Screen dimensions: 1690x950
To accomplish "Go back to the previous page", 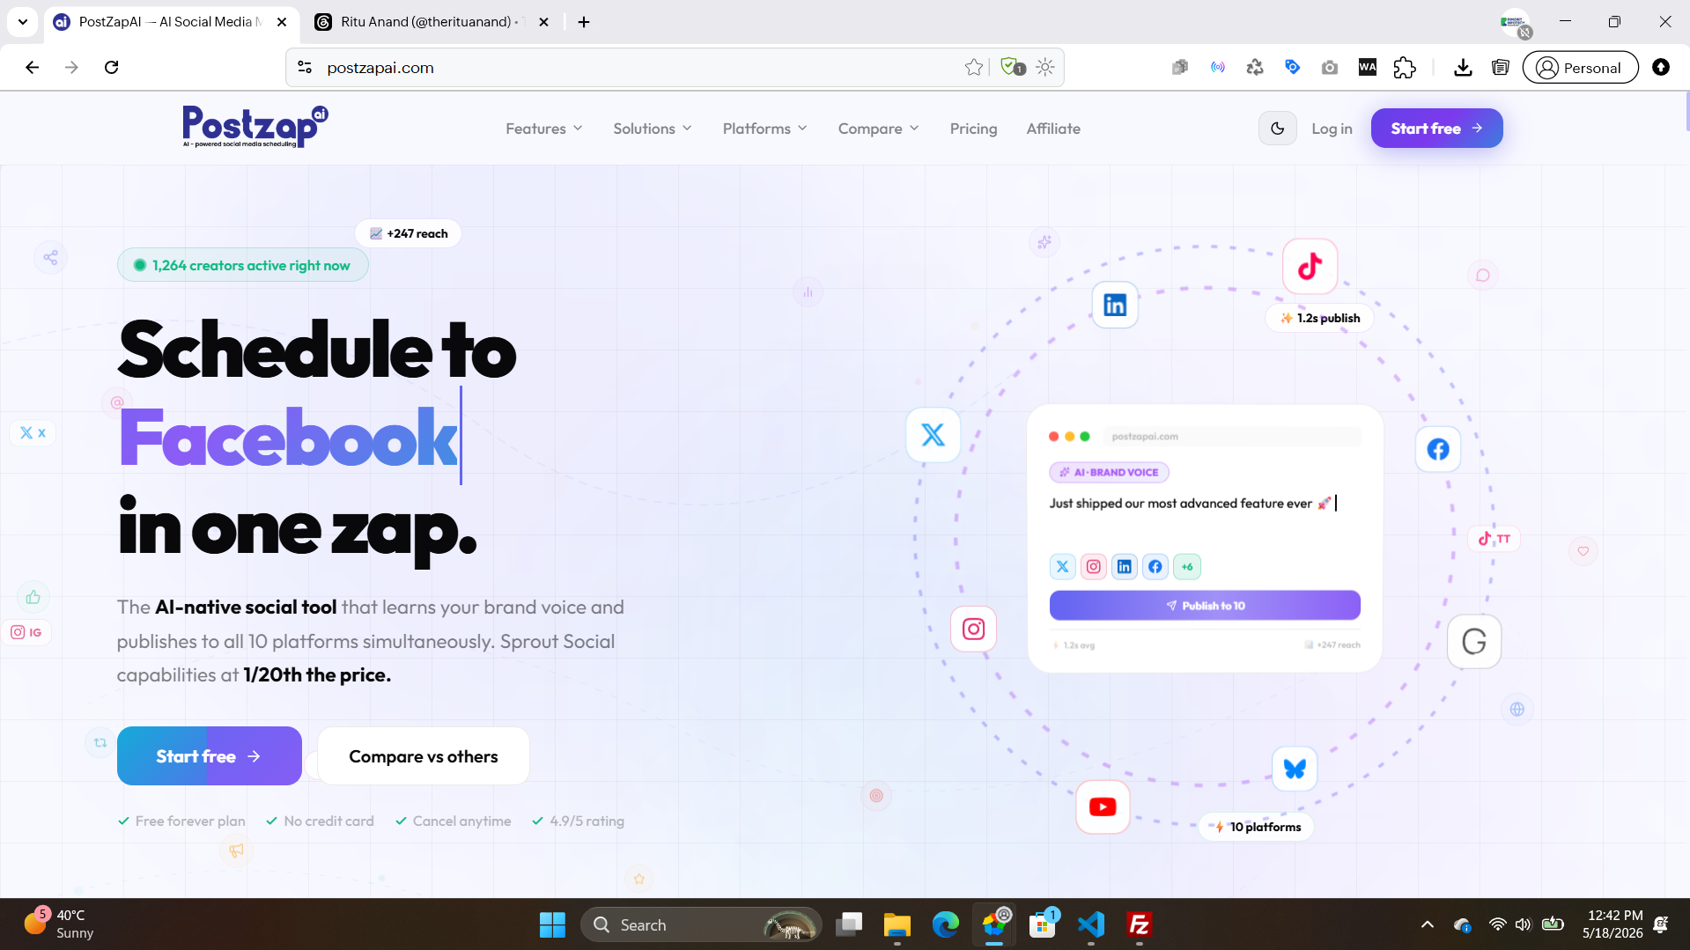I will 33,68.
